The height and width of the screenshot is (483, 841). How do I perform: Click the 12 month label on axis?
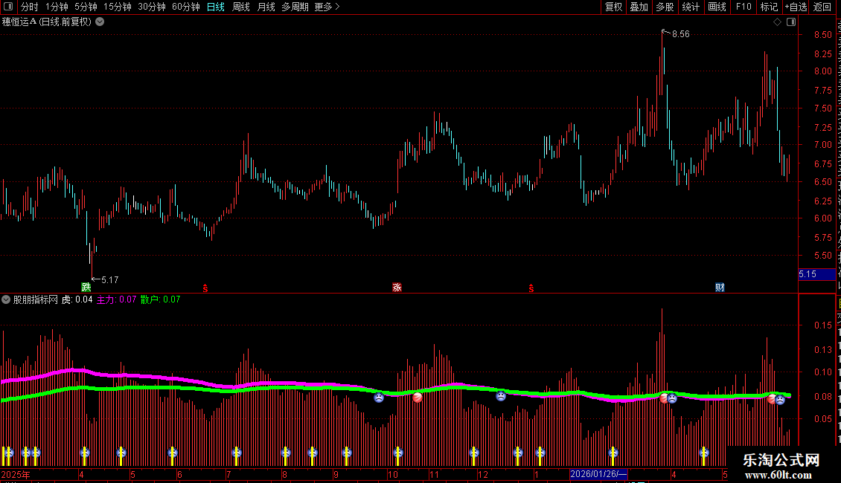483,474
